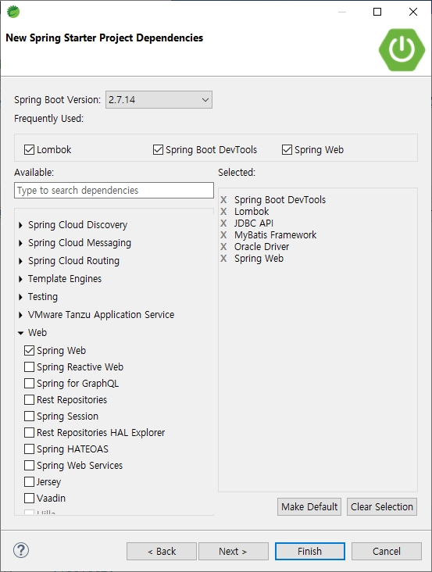Viewport: 432px width, 572px height.
Task: Expand VMware Tanzu Application Service
Action: point(20,315)
